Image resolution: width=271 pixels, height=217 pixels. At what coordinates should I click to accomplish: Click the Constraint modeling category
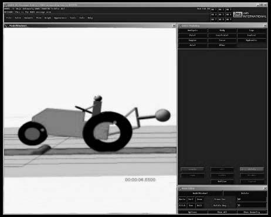[x=222, y=35]
